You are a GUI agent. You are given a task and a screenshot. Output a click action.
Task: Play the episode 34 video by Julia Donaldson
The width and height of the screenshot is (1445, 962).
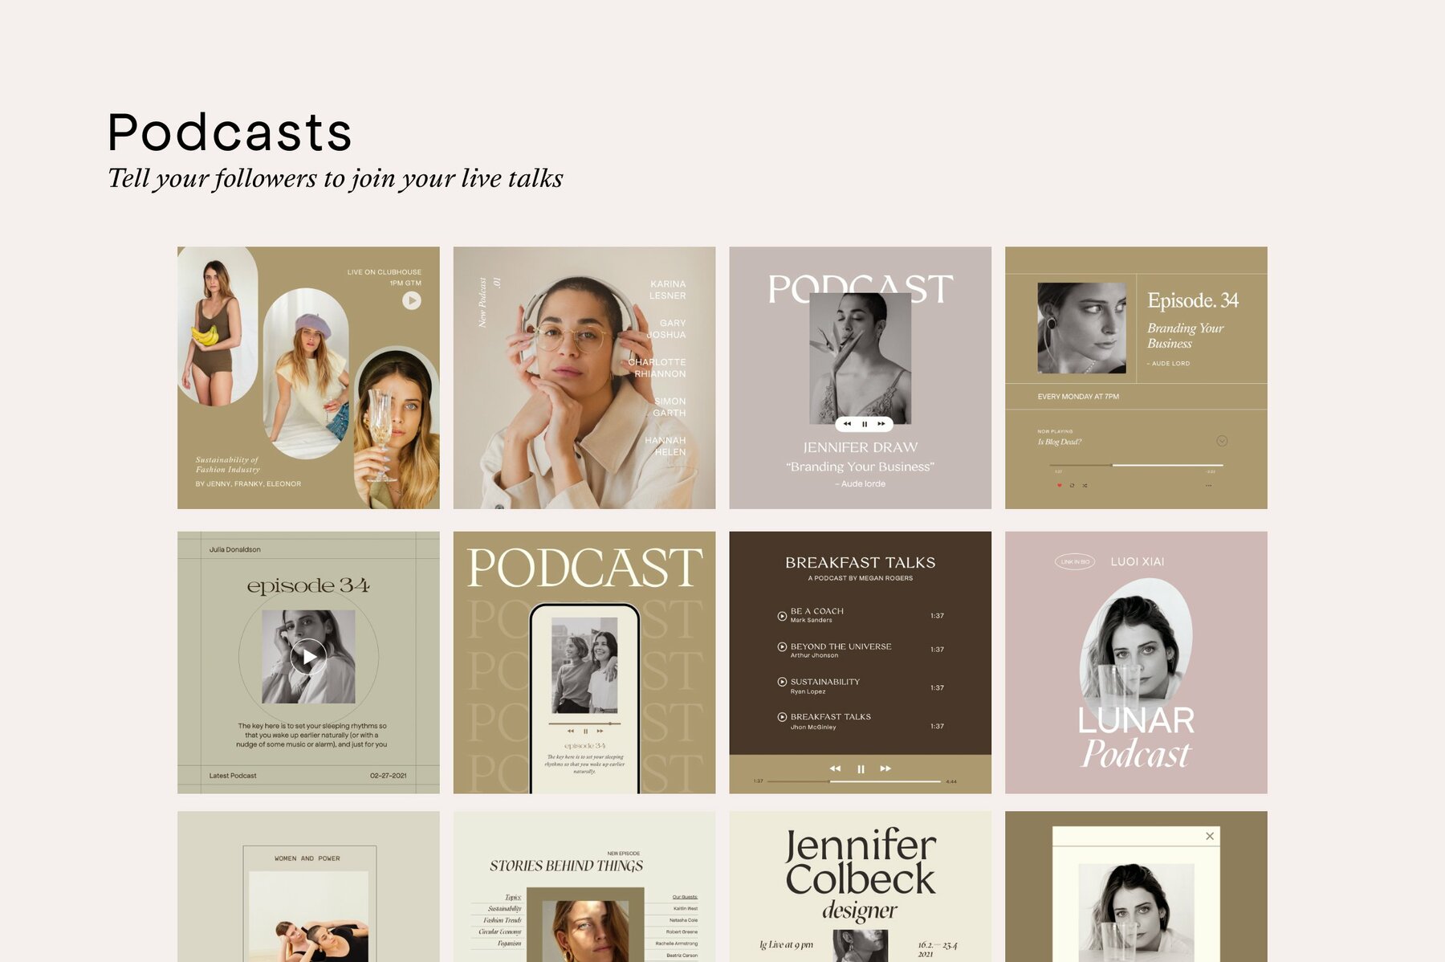308,658
